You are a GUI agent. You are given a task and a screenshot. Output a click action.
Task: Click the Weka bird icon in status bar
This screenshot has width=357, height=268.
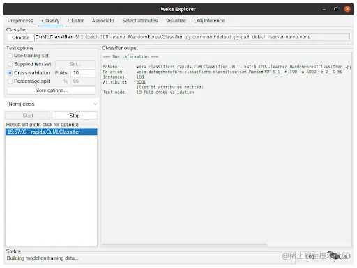[335, 256]
